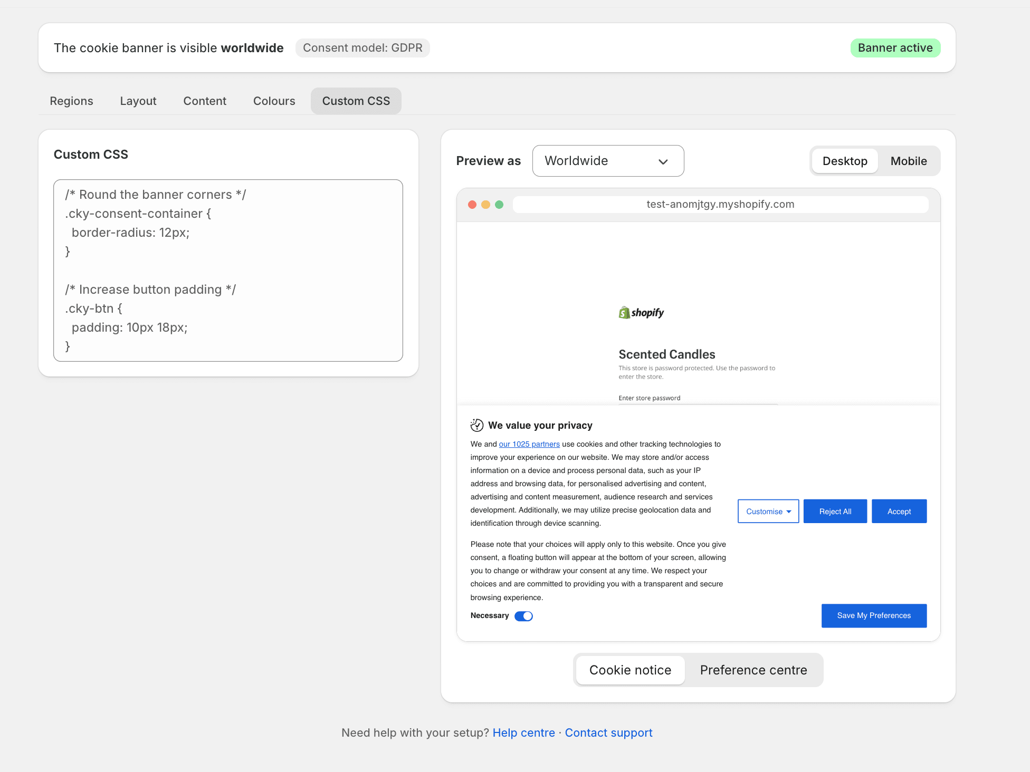Click the Consent model: GDPR badge
This screenshot has height=772, width=1030.
[363, 48]
